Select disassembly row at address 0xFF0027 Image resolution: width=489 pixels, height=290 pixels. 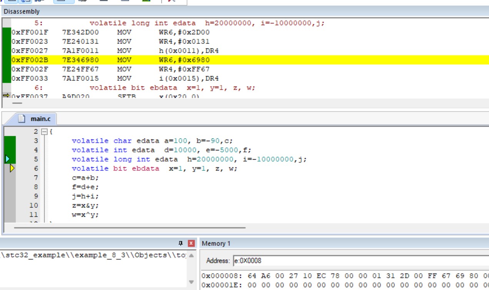[250, 51]
